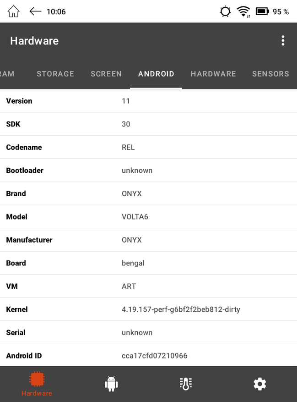Open the thermometer temperature tab
Image resolution: width=297 pixels, height=402 pixels.
coord(186,384)
